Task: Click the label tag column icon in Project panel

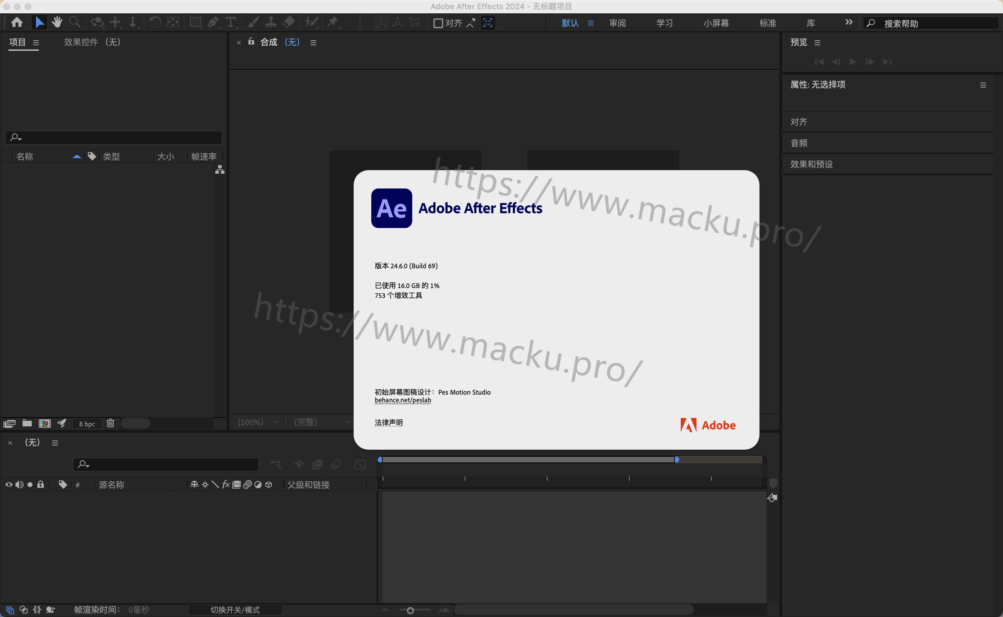Action: click(92, 156)
